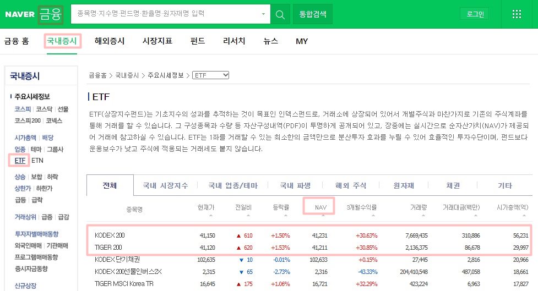This screenshot has width=538, height=291.
Task: Open 배당 sidebar link
Action: pyautogui.click(x=48, y=138)
